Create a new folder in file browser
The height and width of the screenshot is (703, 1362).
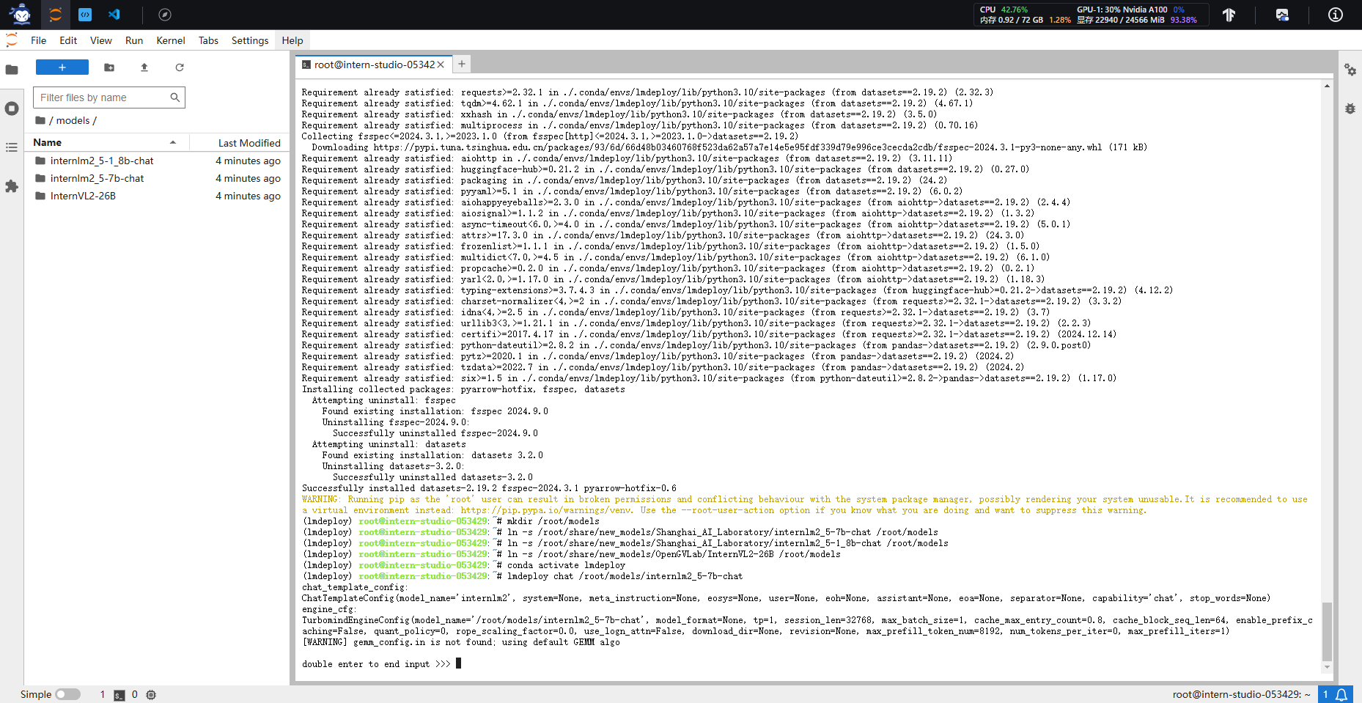click(x=109, y=67)
